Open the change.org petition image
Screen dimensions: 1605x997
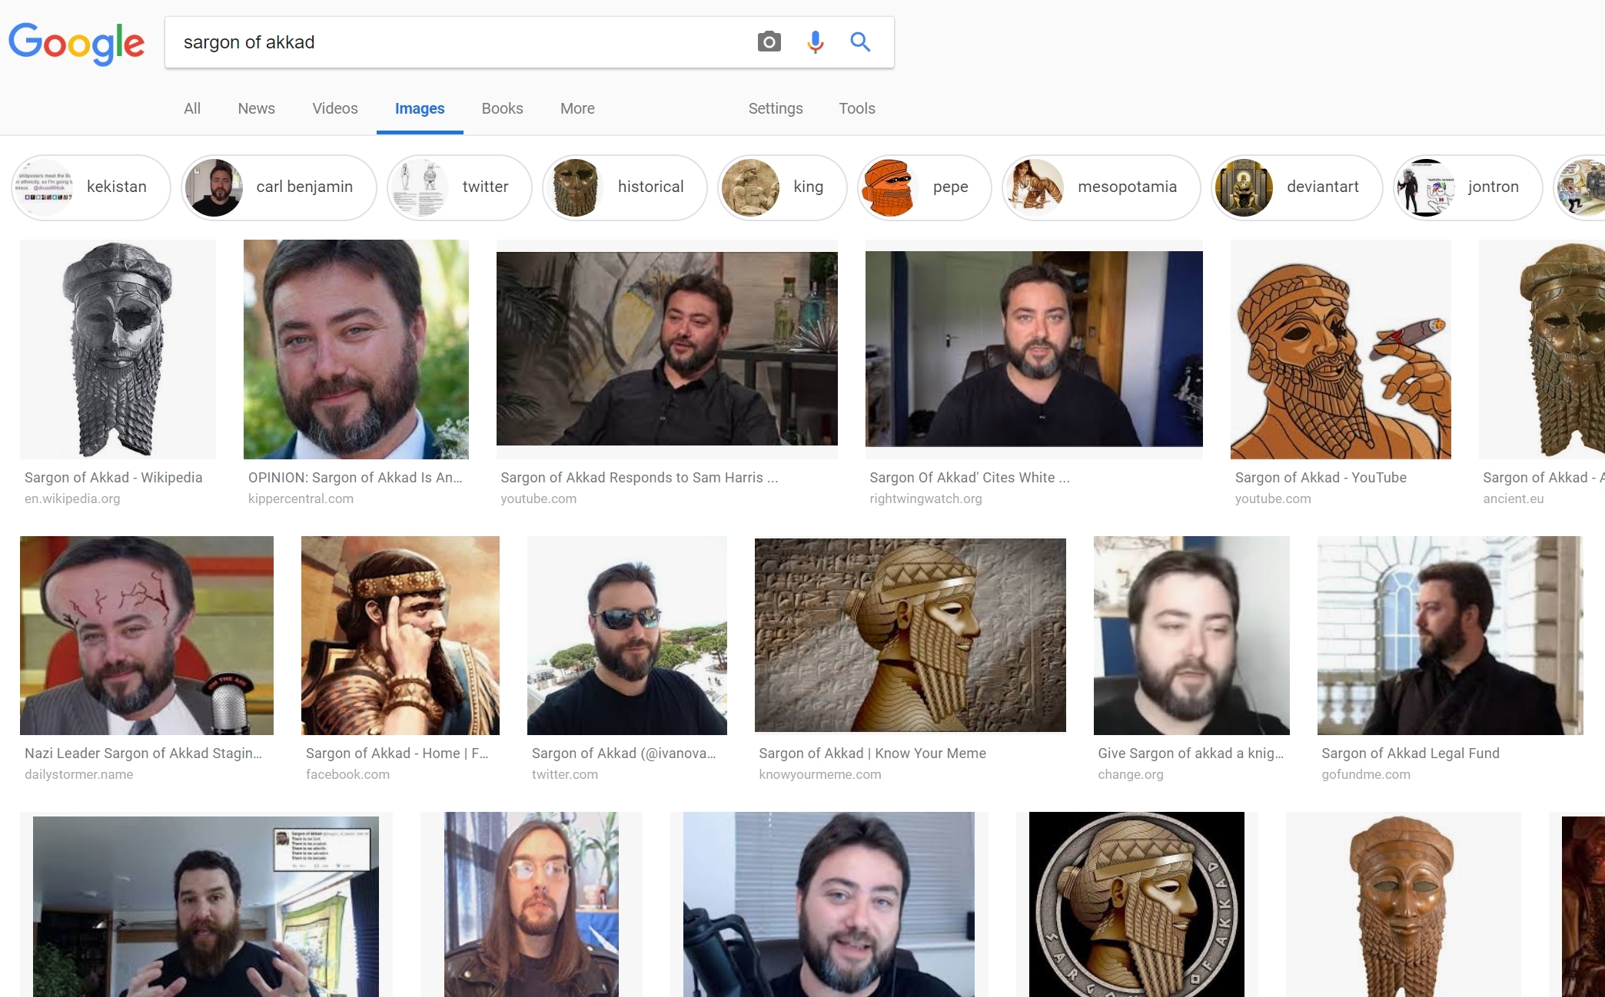[x=1191, y=635]
